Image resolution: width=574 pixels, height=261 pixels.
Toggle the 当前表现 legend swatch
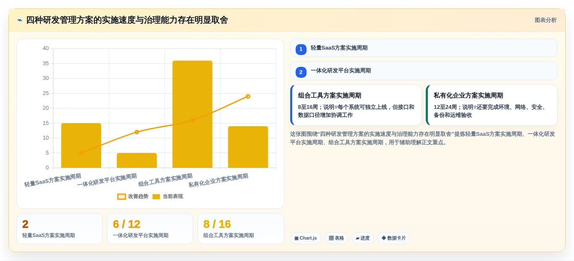pyautogui.click(x=156, y=197)
